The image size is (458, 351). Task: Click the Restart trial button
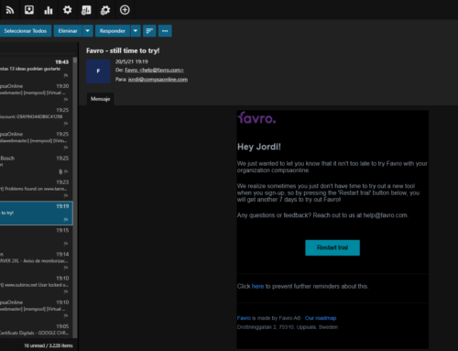tap(333, 247)
